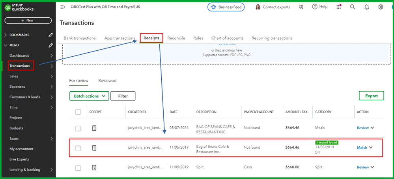Open dropdown arrow next to Match
This screenshot has width=394, height=179.
point(371,148)
